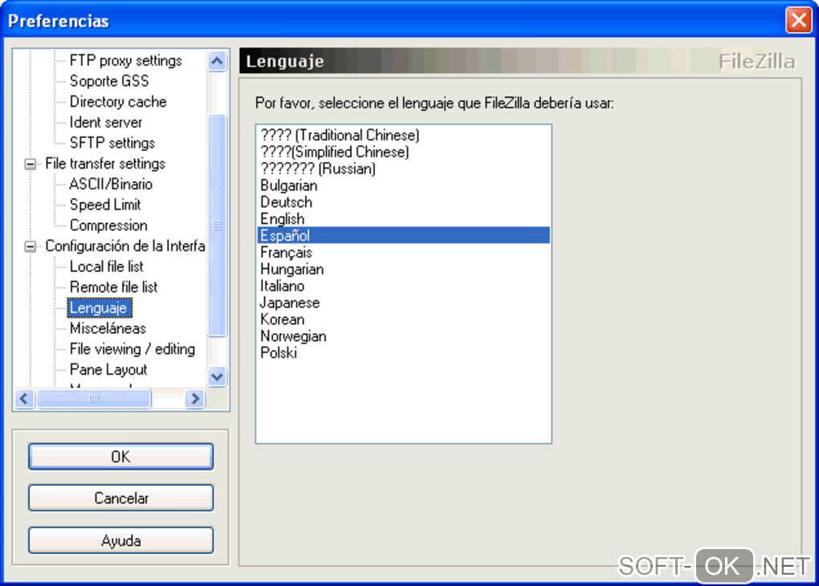Select Configuración de la Interfaz label
The width and height of the screenshot is (819, 586).
(x=124, y=246)
